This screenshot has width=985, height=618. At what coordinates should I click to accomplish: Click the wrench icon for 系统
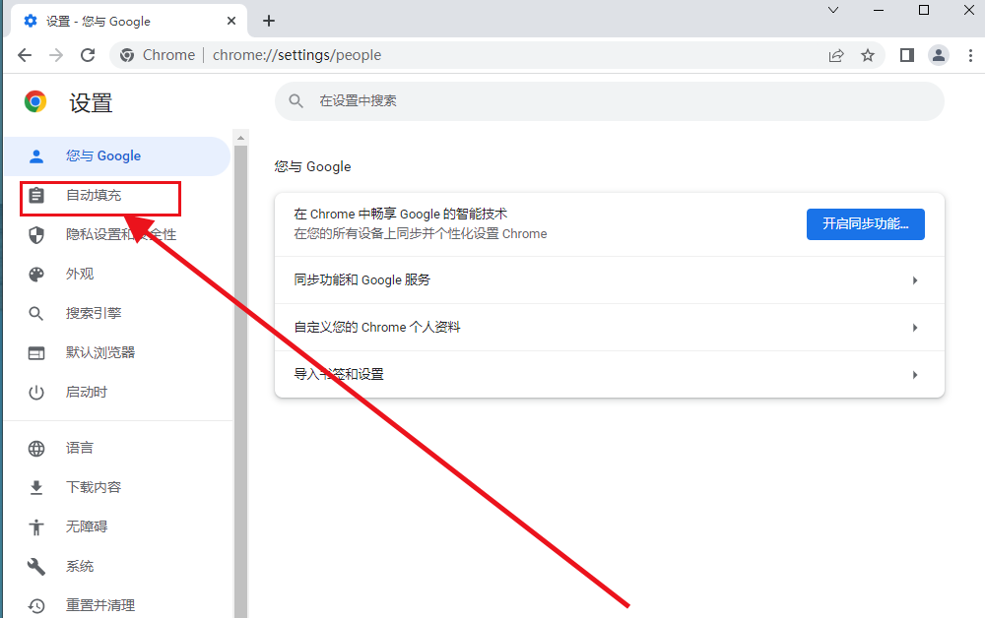click(36, 567)
